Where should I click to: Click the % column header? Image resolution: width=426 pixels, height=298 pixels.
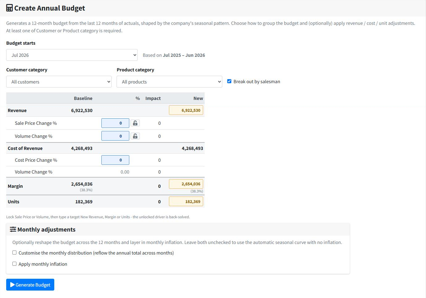(x=138, y=98)
